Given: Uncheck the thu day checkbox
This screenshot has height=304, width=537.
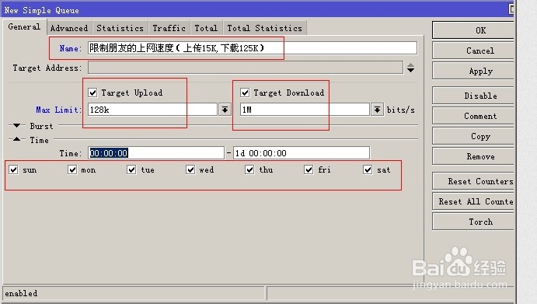Looking at the screenshot, I should [x=249, y=169].
